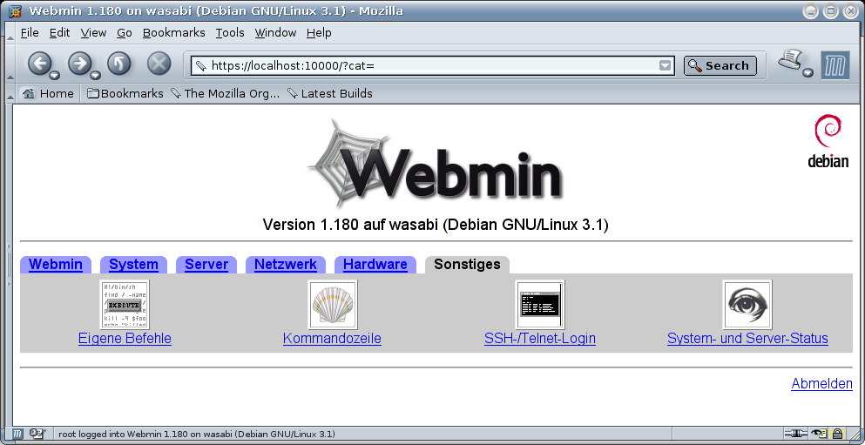Open the Help menu
Image resolution: width=865 pixels, height=445 pixels.
(319, 32)
